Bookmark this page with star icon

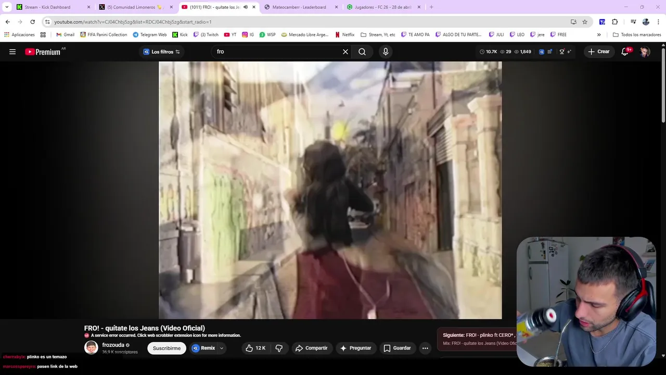(x=585, y=22)
